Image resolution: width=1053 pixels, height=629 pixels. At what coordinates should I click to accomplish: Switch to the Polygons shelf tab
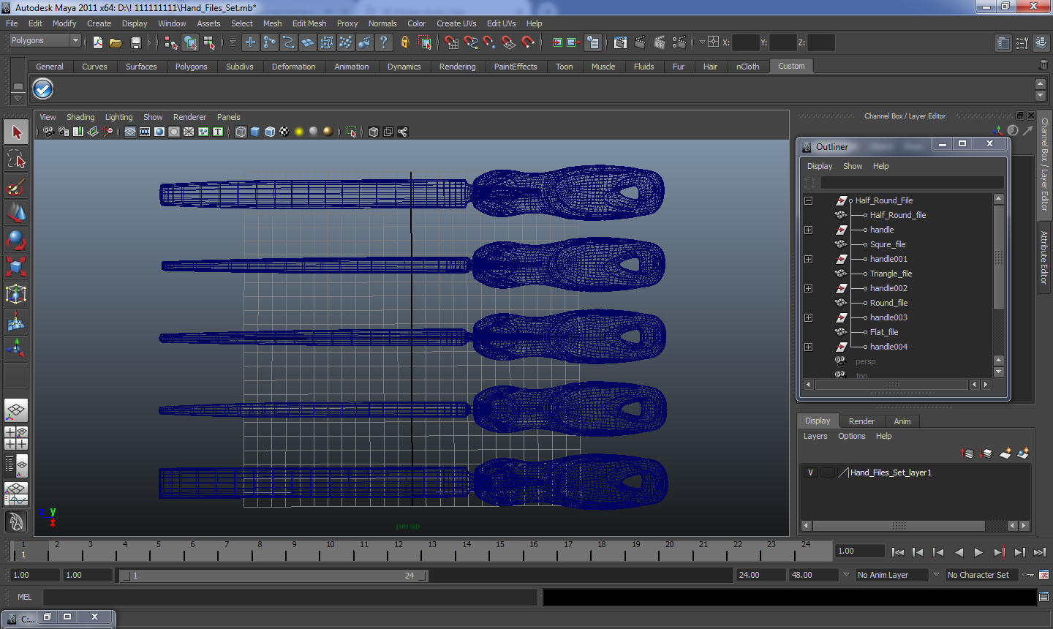coord(191,67)
